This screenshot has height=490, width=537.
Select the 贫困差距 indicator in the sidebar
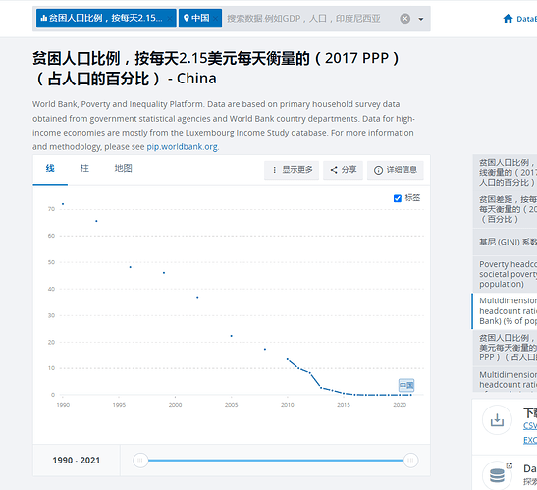[x=505, y=209]
